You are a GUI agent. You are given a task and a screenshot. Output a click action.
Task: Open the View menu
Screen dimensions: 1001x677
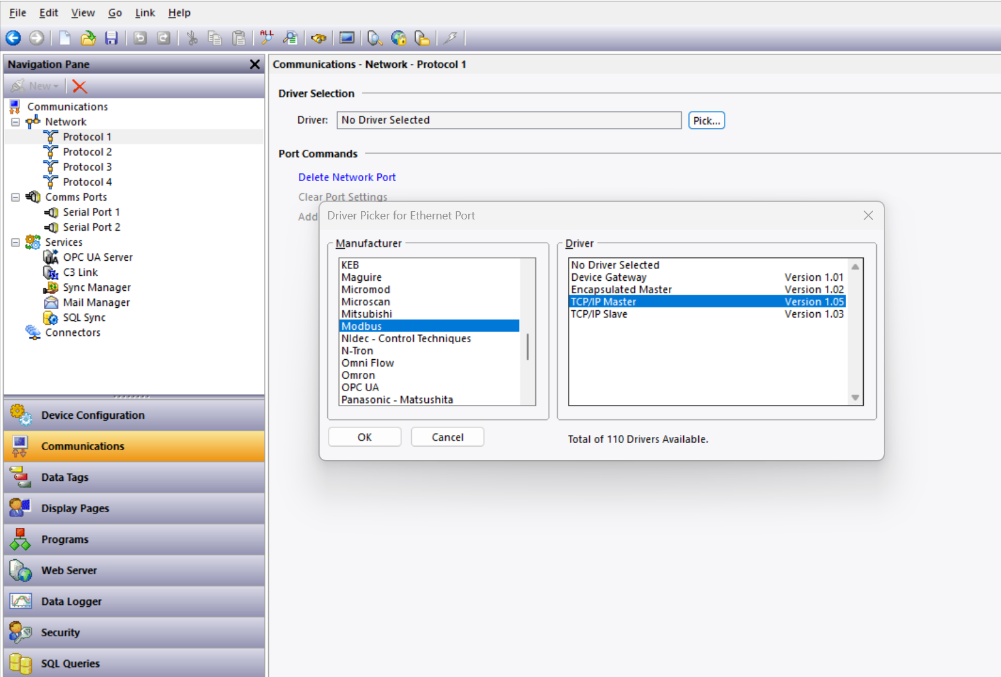point(83,13)
